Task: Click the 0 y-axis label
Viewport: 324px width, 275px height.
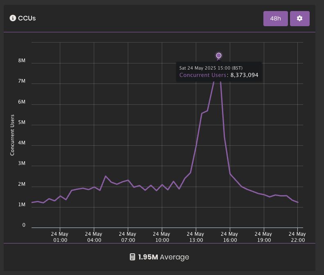Action: coord(24,225)
